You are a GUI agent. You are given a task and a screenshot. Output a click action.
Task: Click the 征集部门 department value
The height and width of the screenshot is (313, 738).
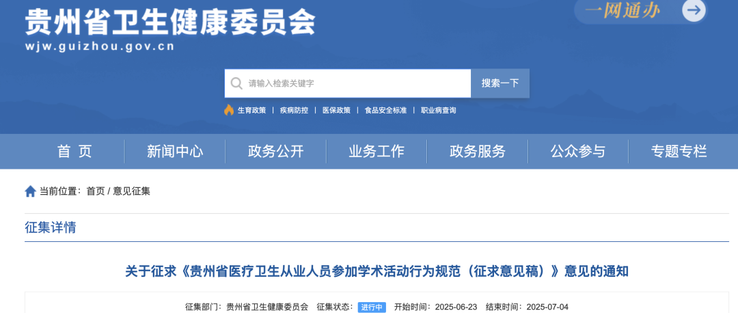click(267, 308)
